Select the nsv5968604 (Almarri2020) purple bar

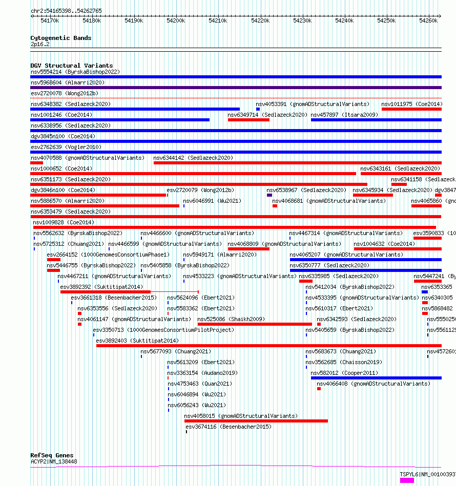pyautogui.click(x=236, y=88)
